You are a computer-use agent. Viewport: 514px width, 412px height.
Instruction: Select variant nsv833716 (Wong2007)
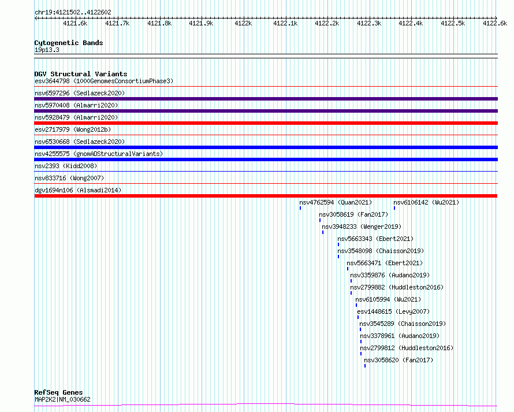pos(69,178)
